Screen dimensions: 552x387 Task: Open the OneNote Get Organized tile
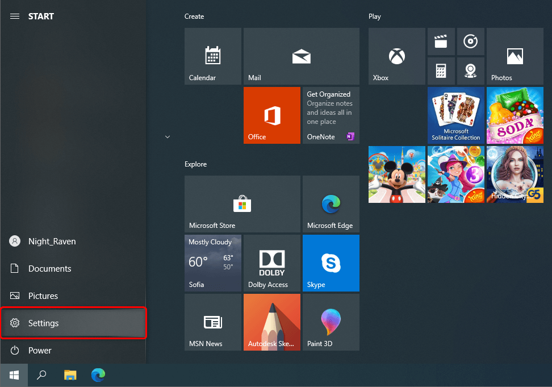(331, 115)
